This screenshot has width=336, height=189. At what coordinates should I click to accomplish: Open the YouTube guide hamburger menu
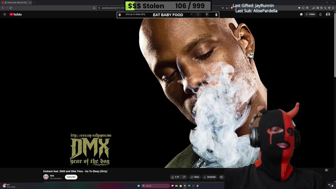[x=4, y=14]
